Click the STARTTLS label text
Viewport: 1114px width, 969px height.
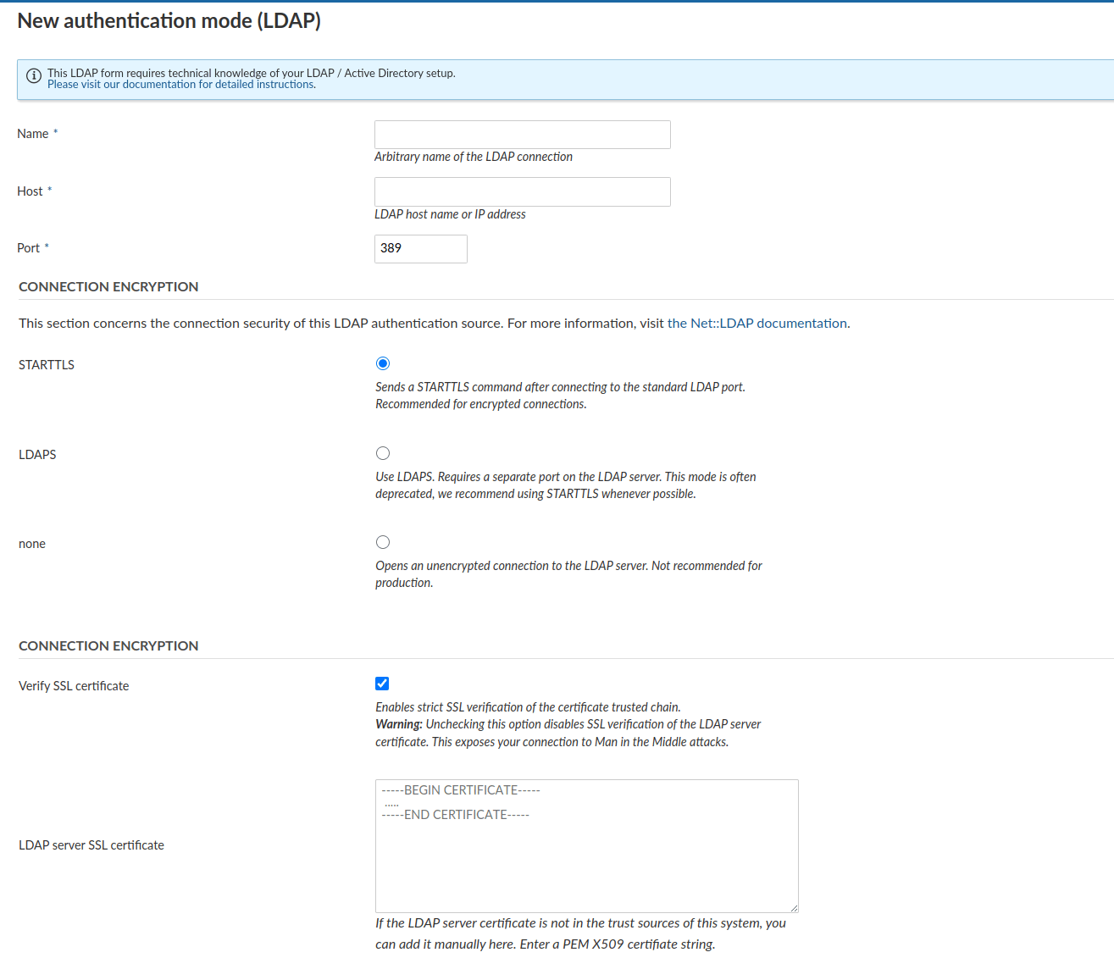[46, 364]
